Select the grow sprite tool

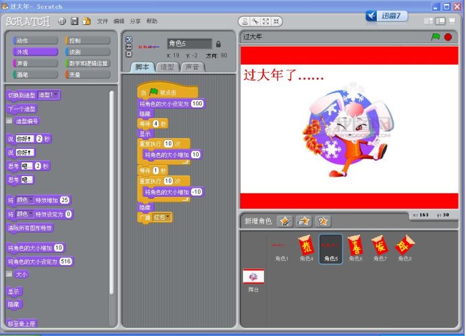pos(265,22)
